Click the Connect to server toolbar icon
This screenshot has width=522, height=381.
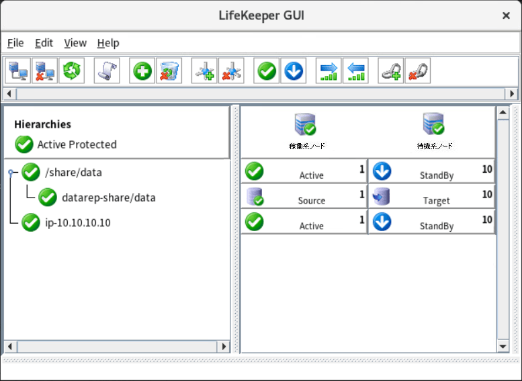click(x=18, y=71)
